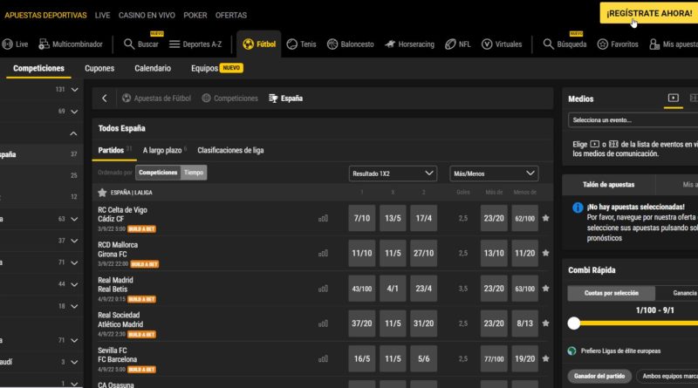Favorite the Real Sociedad vs Atlético match
698x388 pixels.
[546, 323]
